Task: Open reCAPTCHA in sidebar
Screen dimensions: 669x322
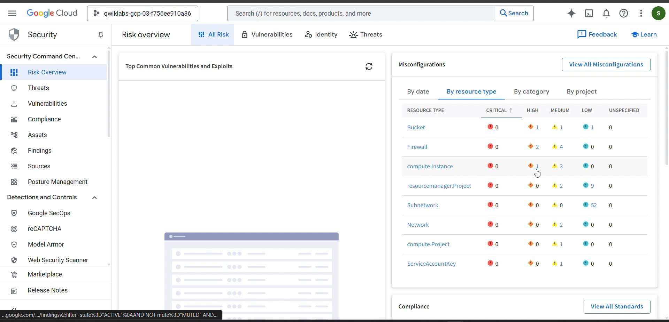Action: (x=53, y=229)
